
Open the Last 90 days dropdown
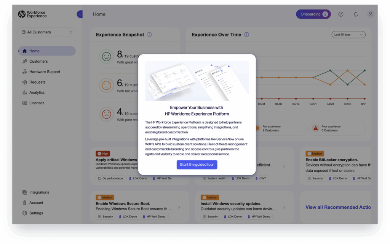point(348,35)
